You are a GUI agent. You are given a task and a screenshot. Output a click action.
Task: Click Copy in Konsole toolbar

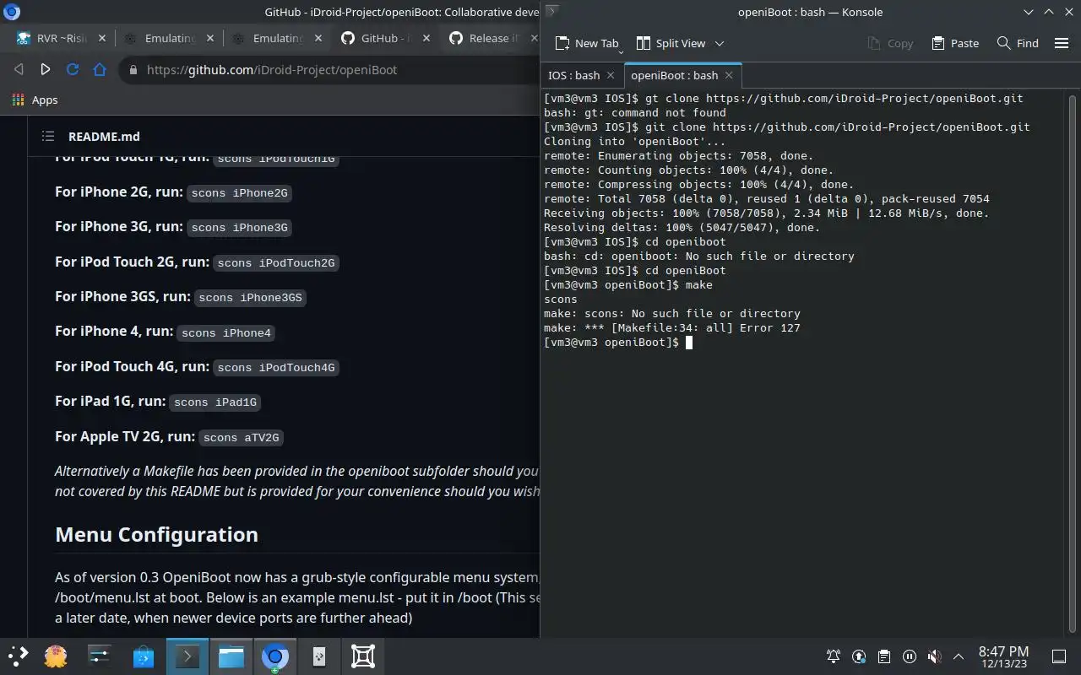point(890,43)
